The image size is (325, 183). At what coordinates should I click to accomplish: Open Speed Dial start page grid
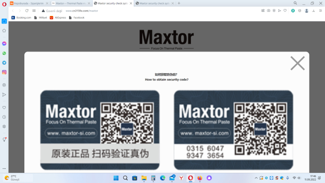(x=34, y=11)
